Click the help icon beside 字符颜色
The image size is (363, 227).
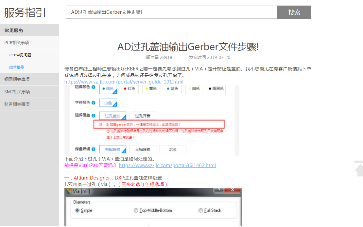pyautogui.click(x=94, y=103)
